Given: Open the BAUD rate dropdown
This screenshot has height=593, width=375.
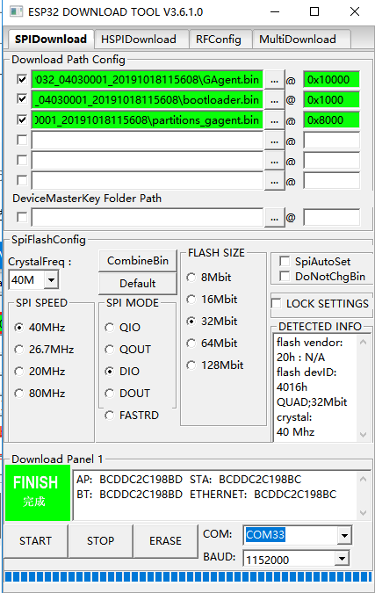Looking at the screenshot, I should coord(342,559).
